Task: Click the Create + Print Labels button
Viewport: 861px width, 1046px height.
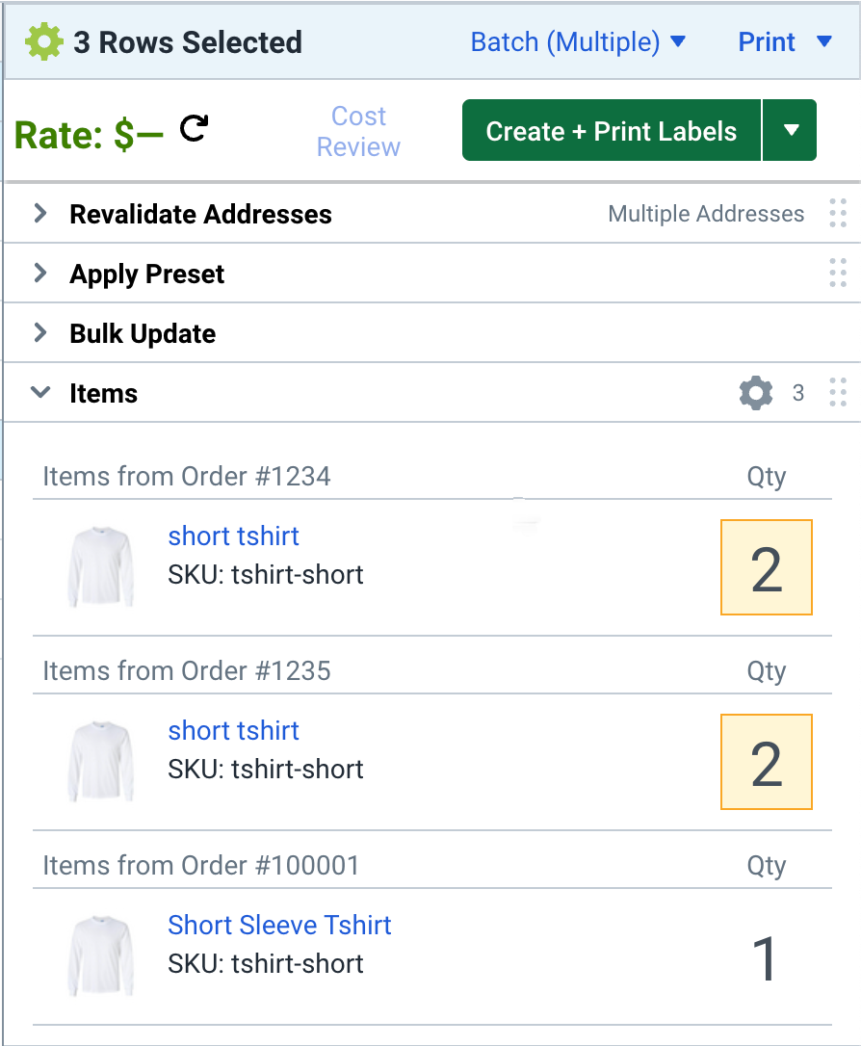Action: (x=611, y=130)
